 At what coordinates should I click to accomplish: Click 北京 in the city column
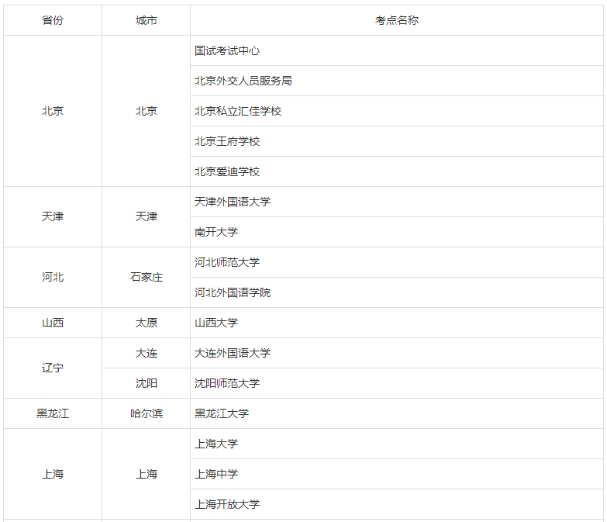click(x=147, y=111)
